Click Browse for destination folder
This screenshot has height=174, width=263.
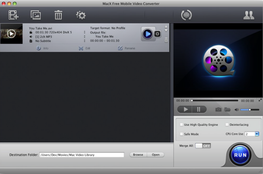pos(138,155)
